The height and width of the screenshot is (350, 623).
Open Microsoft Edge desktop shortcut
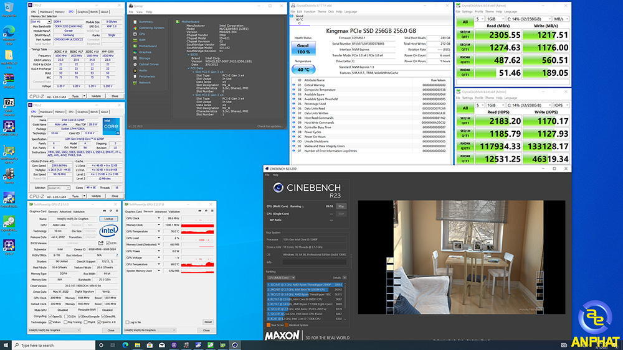[x=9, y=35]
